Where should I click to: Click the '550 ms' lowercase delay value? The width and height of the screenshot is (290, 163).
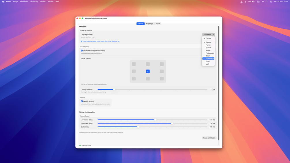[x=212, y=120]
